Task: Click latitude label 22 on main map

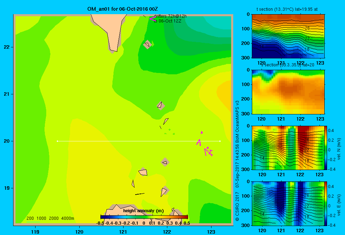Action: 7,47
